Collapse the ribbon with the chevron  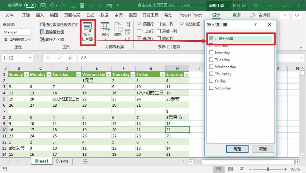coord(301,47)
